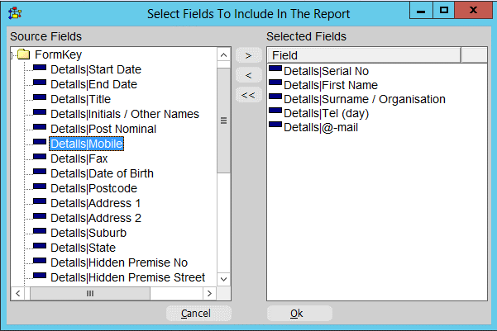Remove the field using the < button
Image resolution: width=497 pixels, height=331 pixels.
tap(248, 75)
